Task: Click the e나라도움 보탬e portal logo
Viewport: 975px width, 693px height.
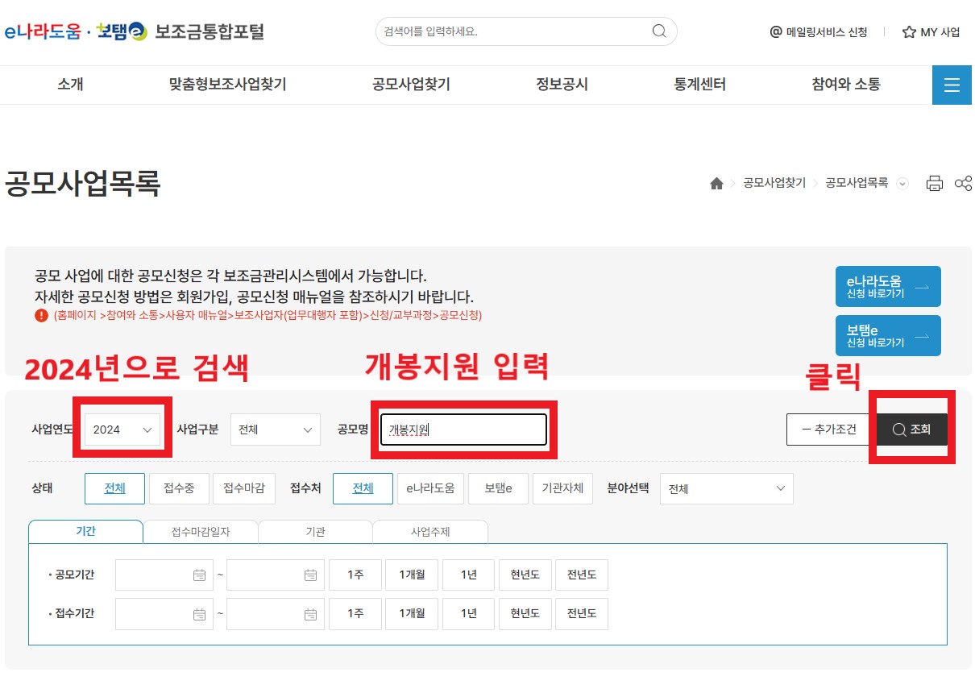Action: coord(134,31)
